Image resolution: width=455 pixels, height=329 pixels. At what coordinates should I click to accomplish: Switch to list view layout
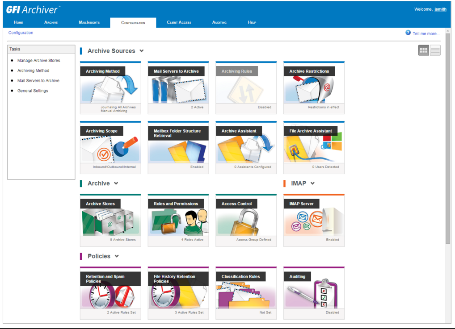434,50
